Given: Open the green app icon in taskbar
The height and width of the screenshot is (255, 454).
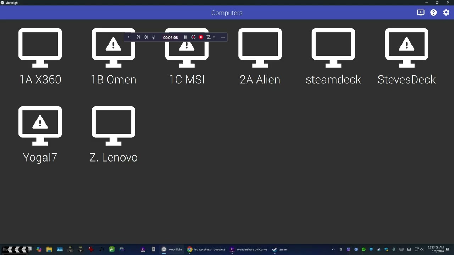Looking at the screenshot, I should (112, 249).
